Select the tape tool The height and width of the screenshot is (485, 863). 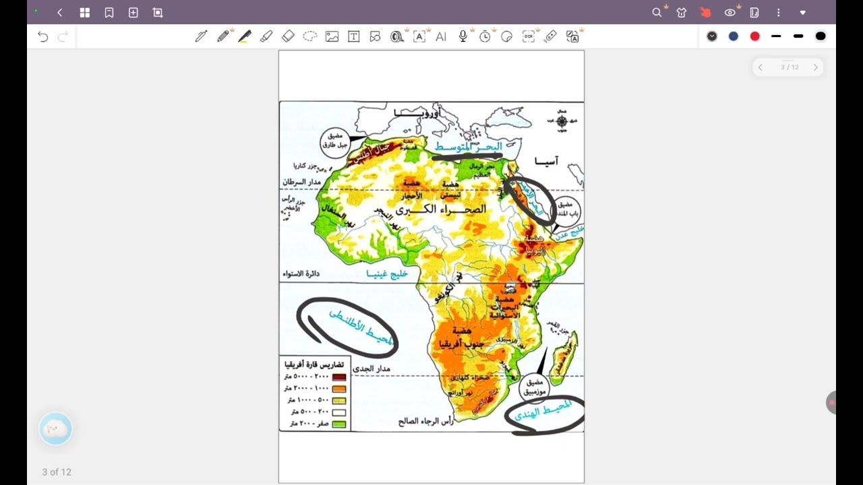point(397,37)
